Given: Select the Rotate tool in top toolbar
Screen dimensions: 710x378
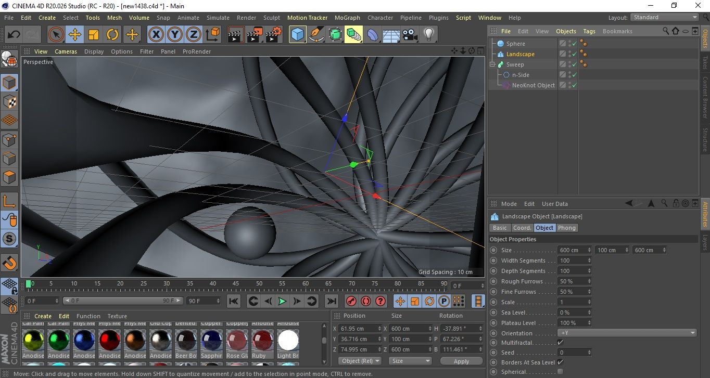Looking at the screenshot, I should (x=112, y=35).
